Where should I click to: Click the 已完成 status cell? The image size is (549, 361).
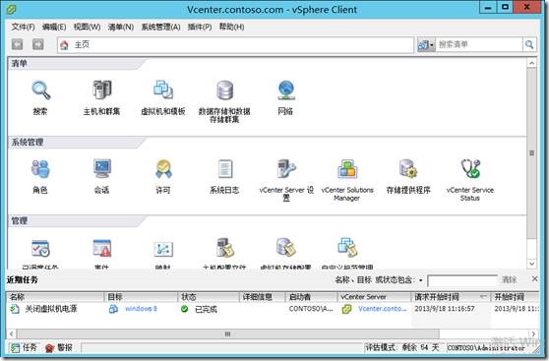206,309
